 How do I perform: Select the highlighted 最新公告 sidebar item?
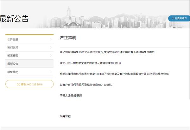pyautogui.click(x=13, y=64)
